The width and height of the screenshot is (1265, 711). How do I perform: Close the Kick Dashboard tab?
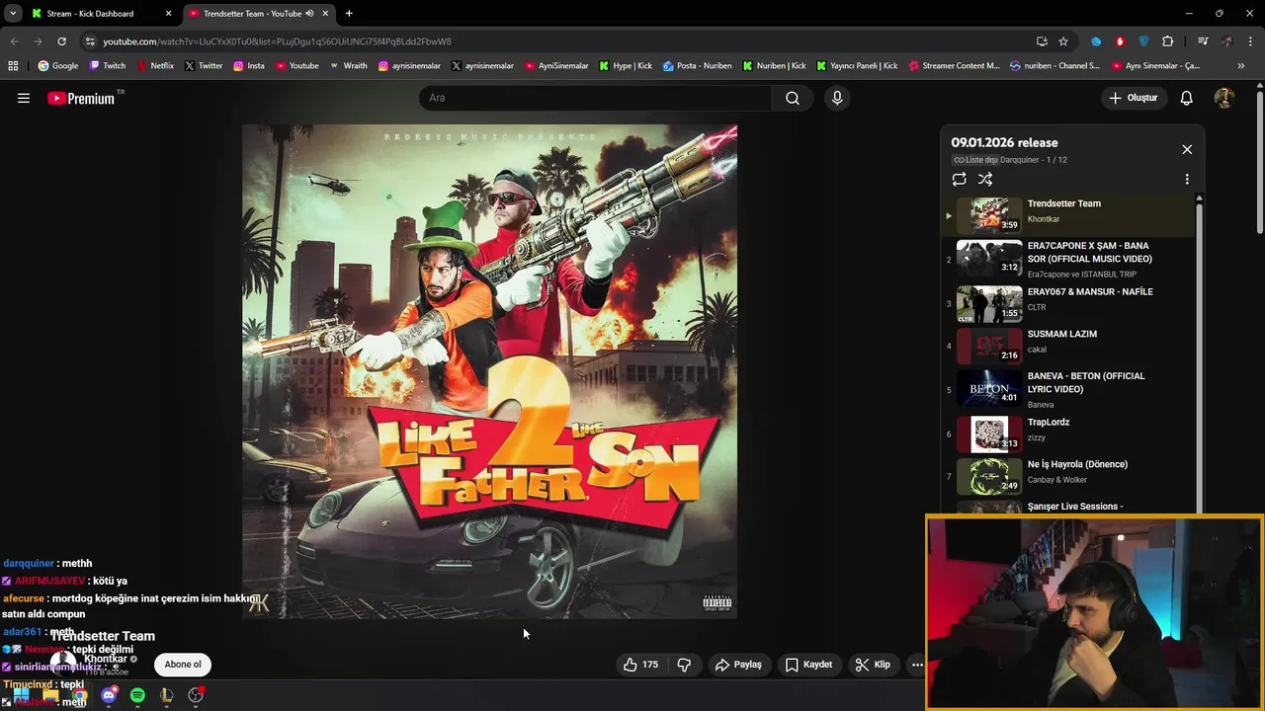168,13
